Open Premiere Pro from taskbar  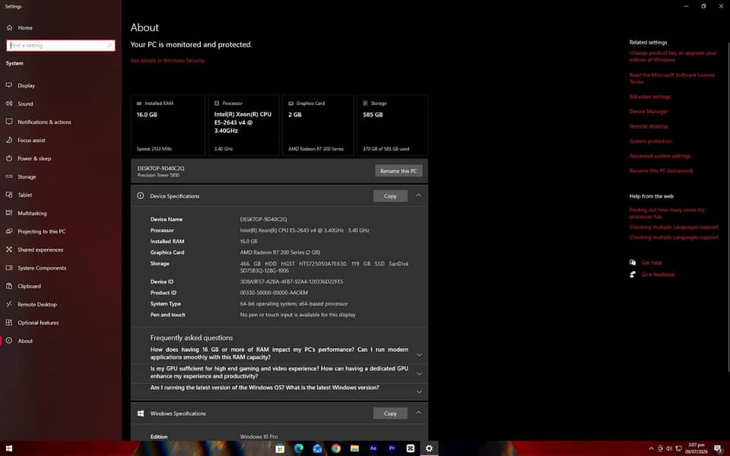(392, 448)
